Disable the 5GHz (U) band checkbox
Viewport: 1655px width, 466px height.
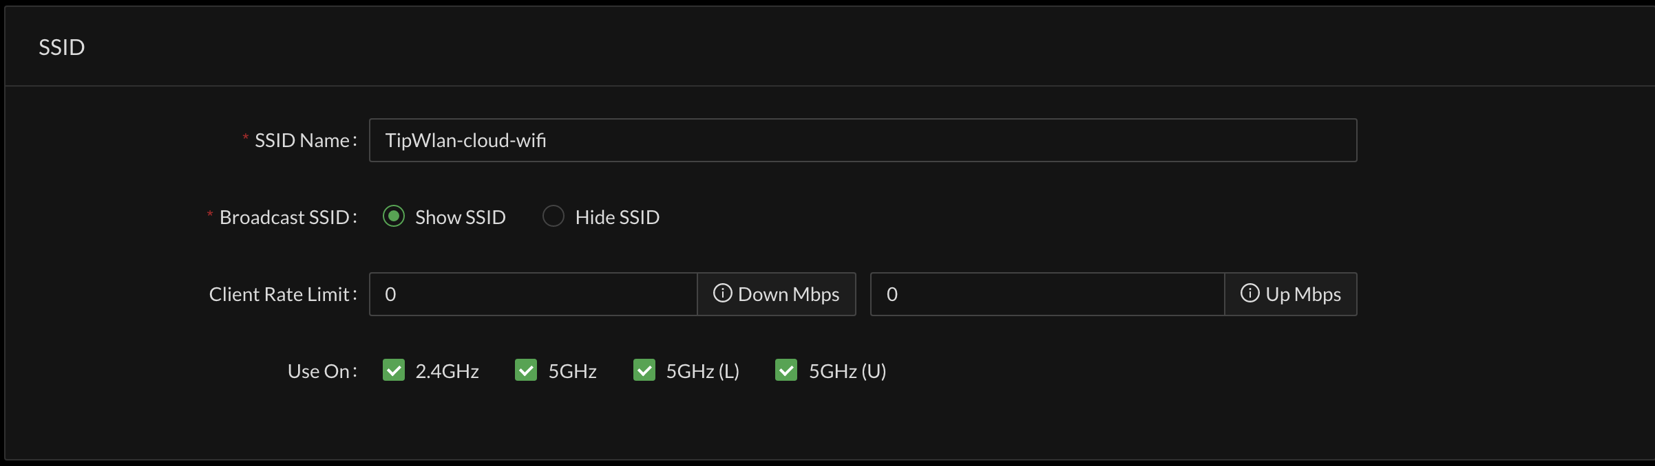click(x=786, y=370)
